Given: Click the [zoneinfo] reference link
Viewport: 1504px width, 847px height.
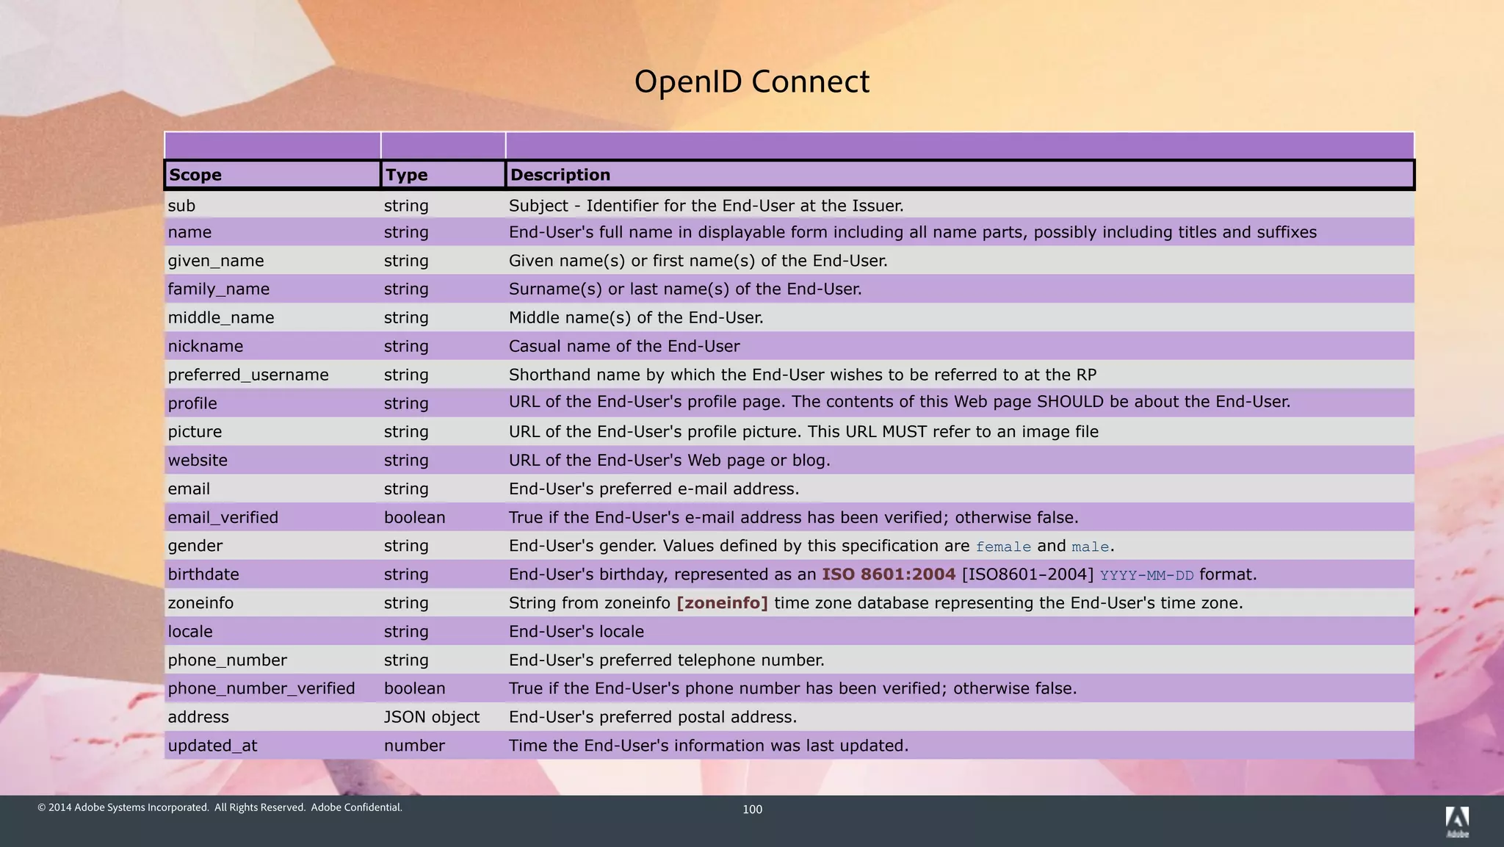Looking at the screenshot, I should coord(722,603).
